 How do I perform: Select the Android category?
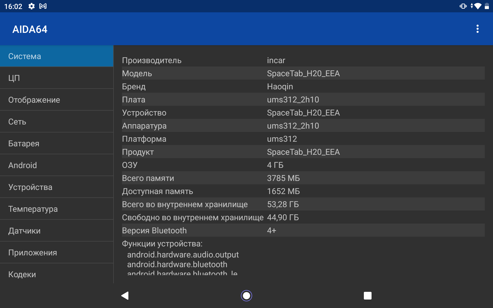56,165
